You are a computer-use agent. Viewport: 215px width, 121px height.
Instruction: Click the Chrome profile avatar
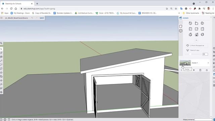[209, 9]
